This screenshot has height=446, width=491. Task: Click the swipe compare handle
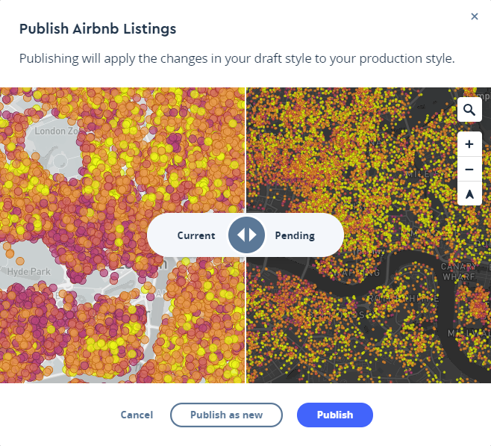[x=246, y=235]
